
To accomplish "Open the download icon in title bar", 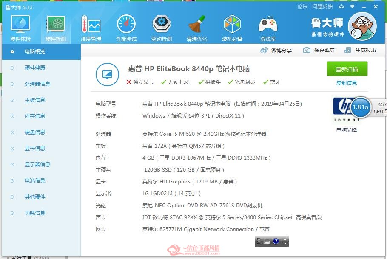I will coord(341,6).
